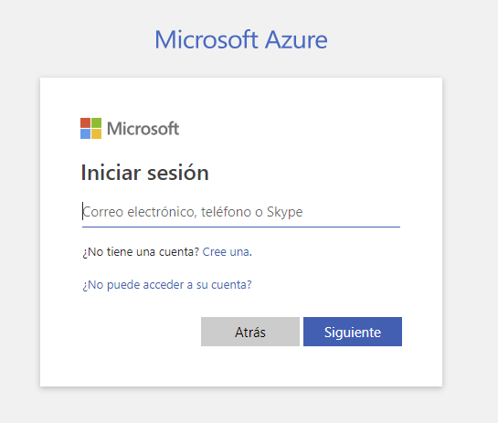Click the word Azure in the page title
This screenshot has width=498, height=423.
pos(296,40)
